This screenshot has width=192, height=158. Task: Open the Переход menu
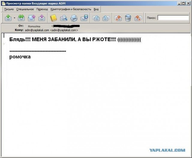42,9
